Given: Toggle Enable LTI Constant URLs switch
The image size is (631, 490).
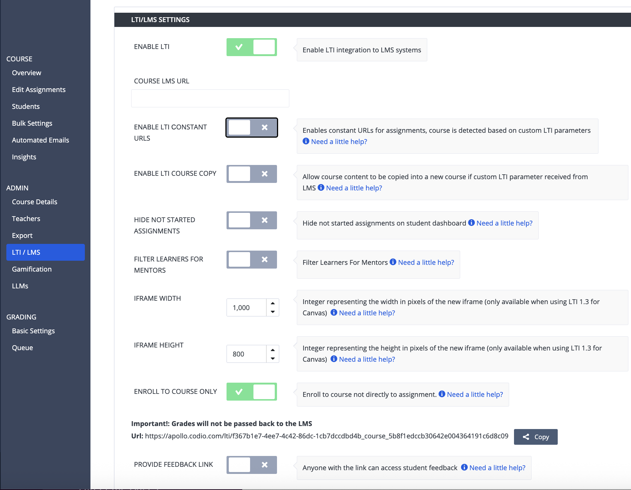Looking at the screenshot, I should pos(252,128).
